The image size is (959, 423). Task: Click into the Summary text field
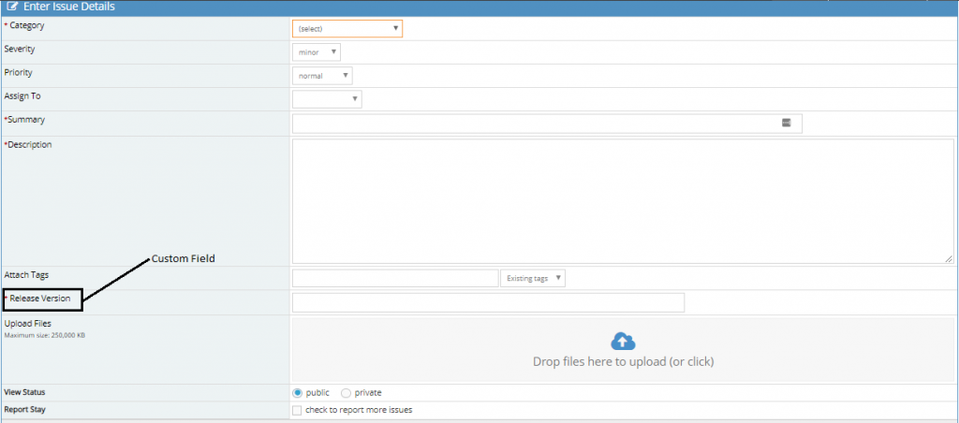point(534,124)
